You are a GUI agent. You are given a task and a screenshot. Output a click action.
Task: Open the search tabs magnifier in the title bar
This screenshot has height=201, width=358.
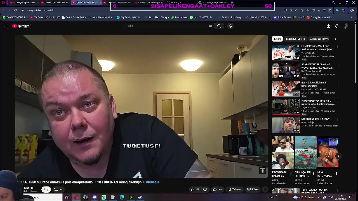pyautogui.click(x=333, y=3)
